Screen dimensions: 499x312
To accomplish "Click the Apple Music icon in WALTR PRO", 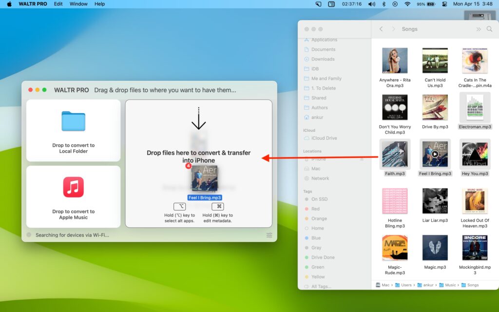I will pyautogui.click(x=73, y=187).
